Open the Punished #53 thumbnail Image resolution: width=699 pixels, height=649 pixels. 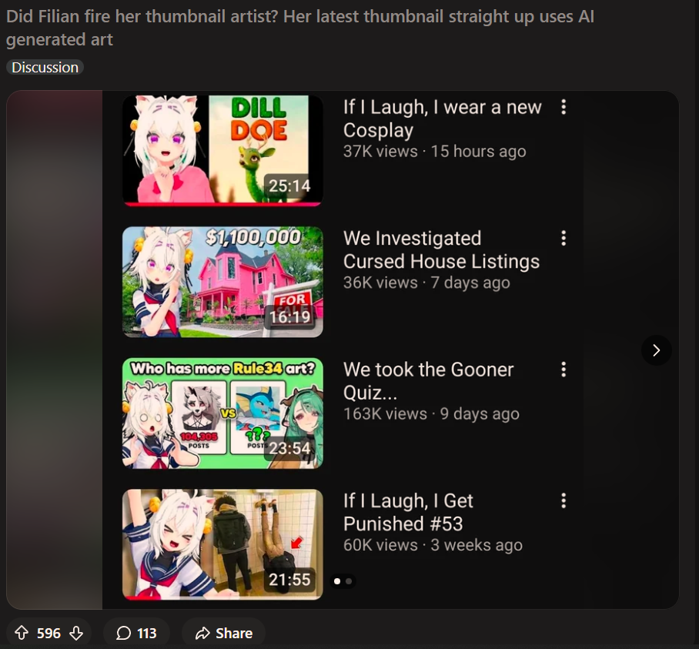click(222, 544)
